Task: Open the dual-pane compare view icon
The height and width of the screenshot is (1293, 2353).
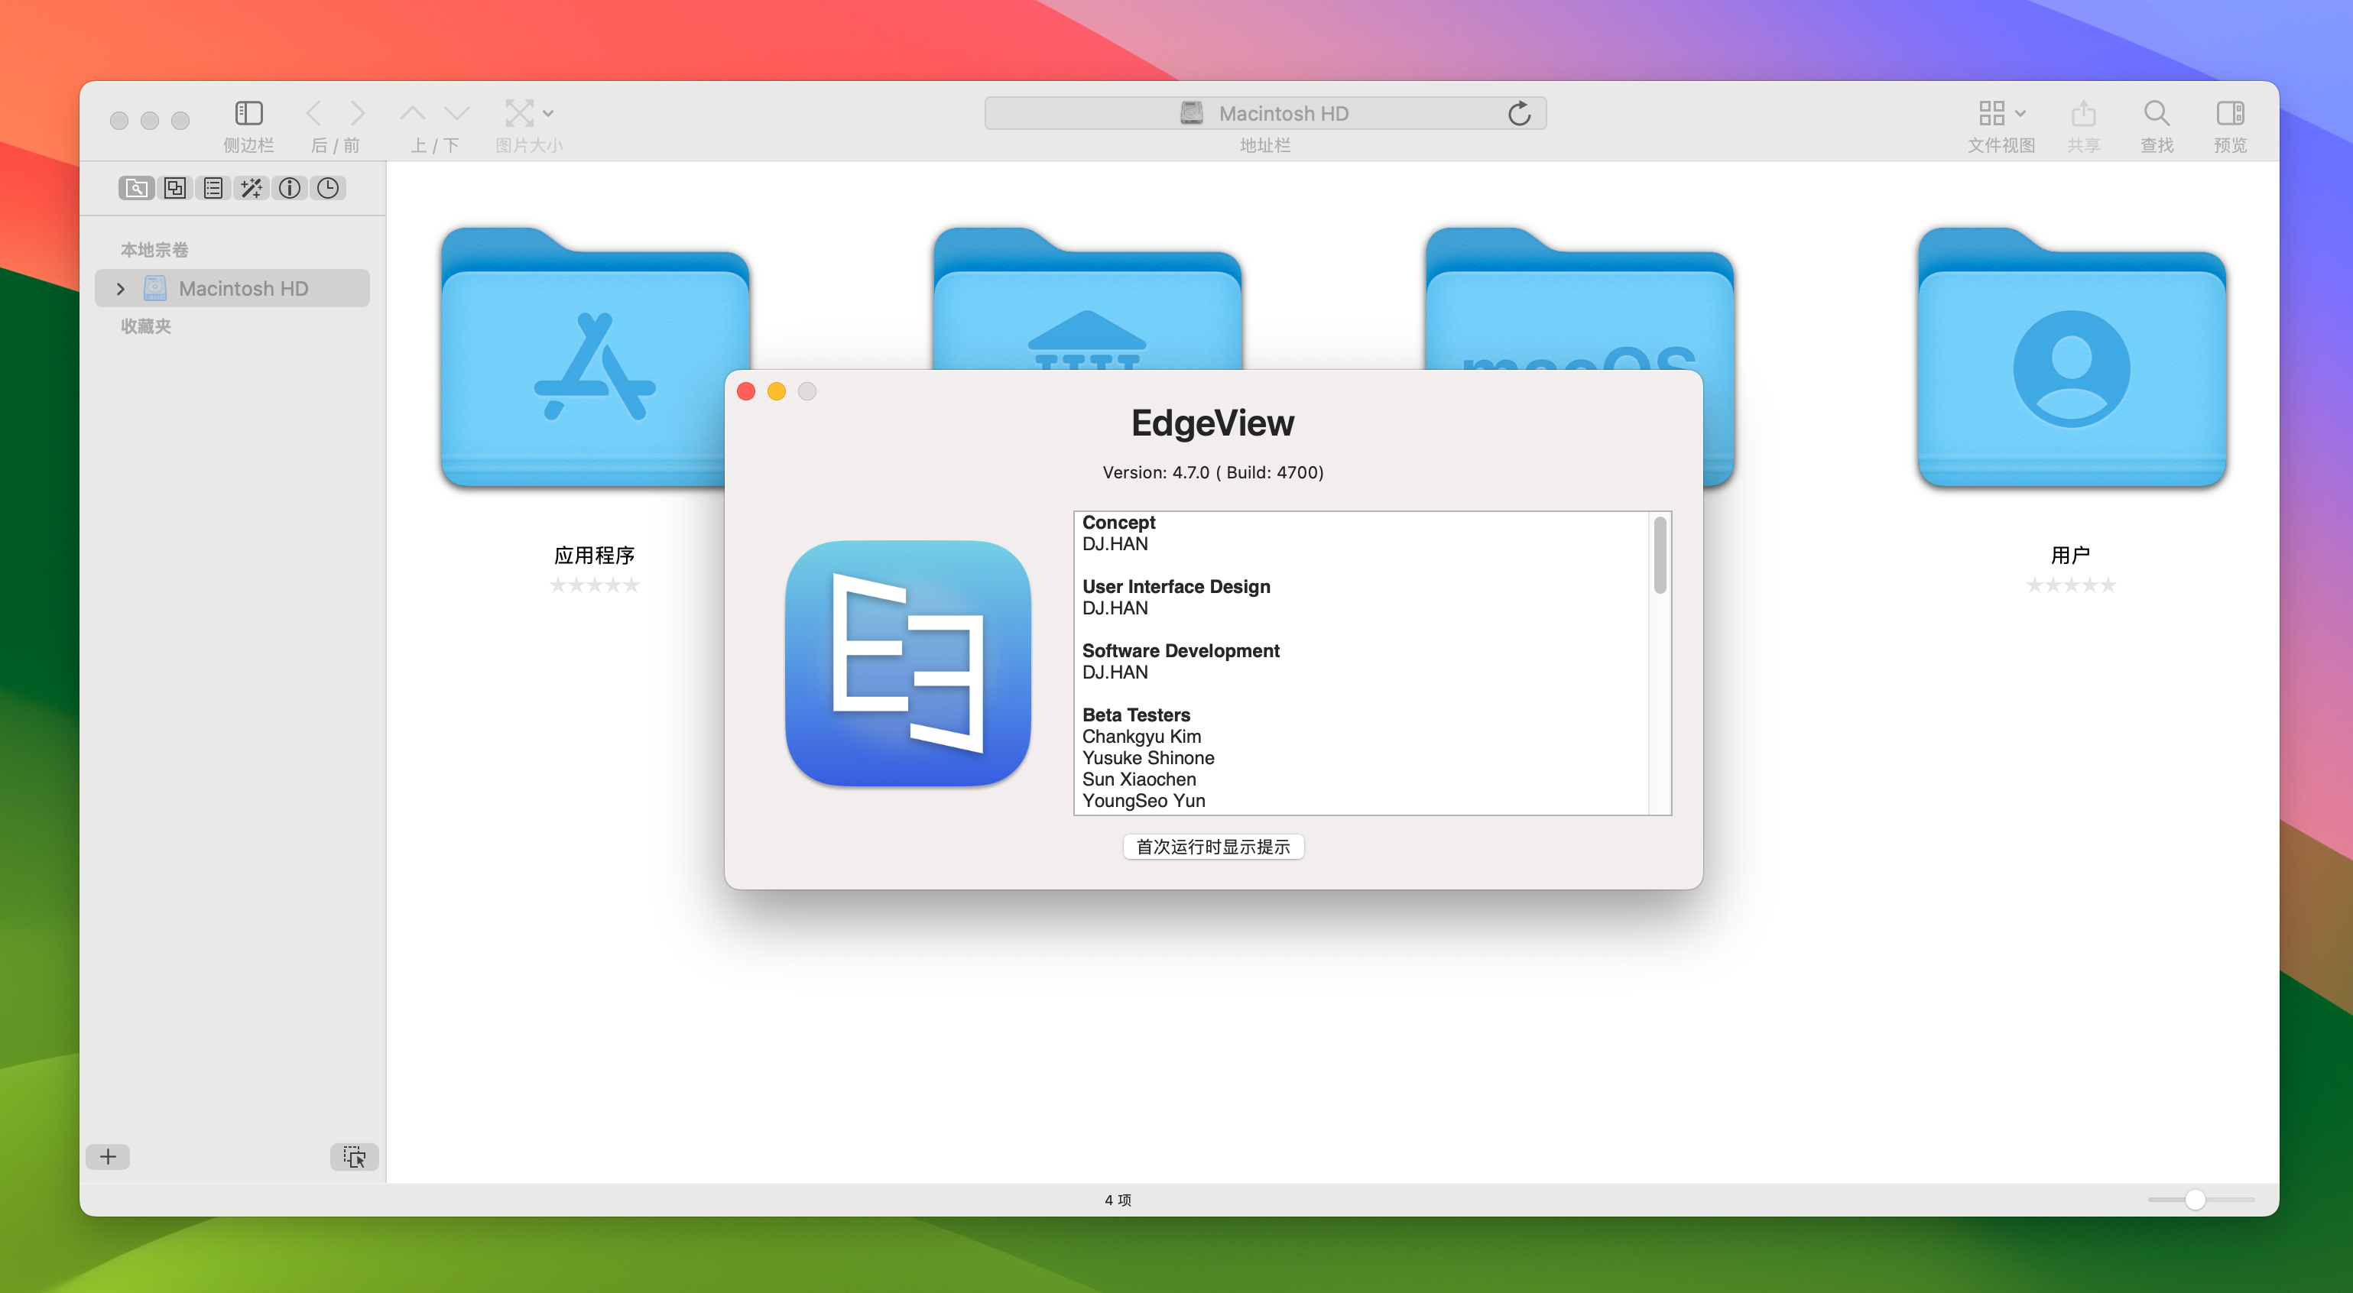Action: [x=174, y=188]
